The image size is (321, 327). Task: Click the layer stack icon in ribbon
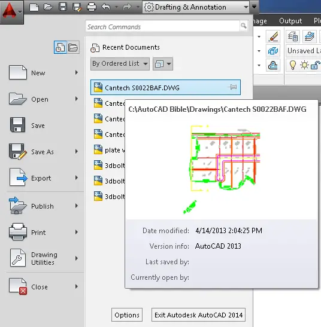point(309,36)
